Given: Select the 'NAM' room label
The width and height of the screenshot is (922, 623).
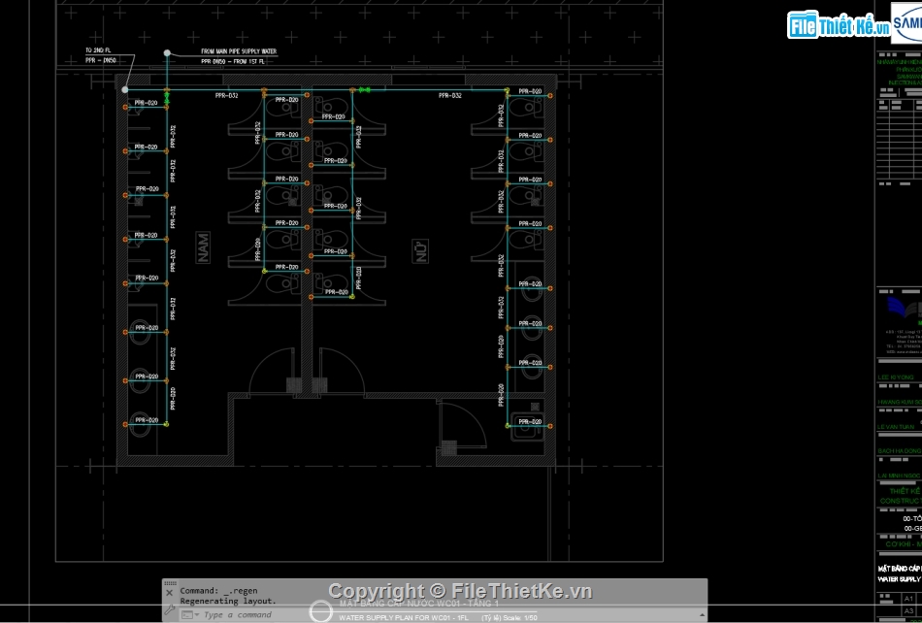Looking at the screenshot, I should (203, 247).
